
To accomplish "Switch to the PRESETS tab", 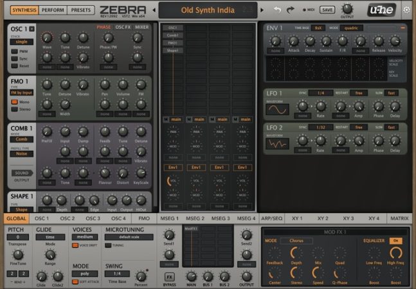I will pos(80,10).
